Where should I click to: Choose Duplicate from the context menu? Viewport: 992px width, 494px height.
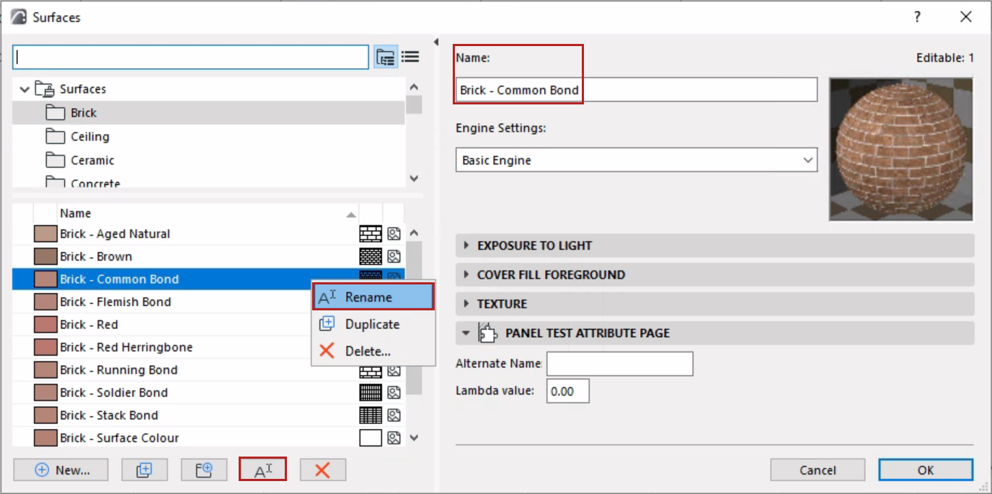[x=372, y=324]
